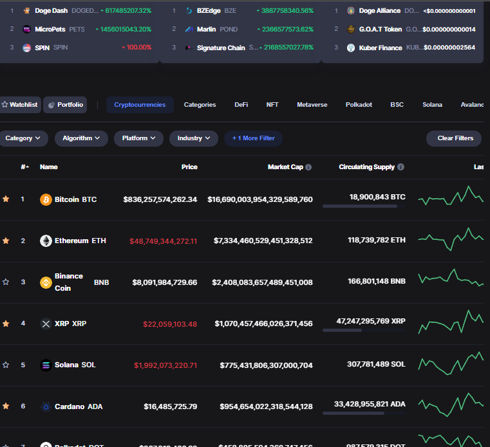Click the Signature Chain token icon
Viewport: 490px width, 447px height.
[189, 48]
